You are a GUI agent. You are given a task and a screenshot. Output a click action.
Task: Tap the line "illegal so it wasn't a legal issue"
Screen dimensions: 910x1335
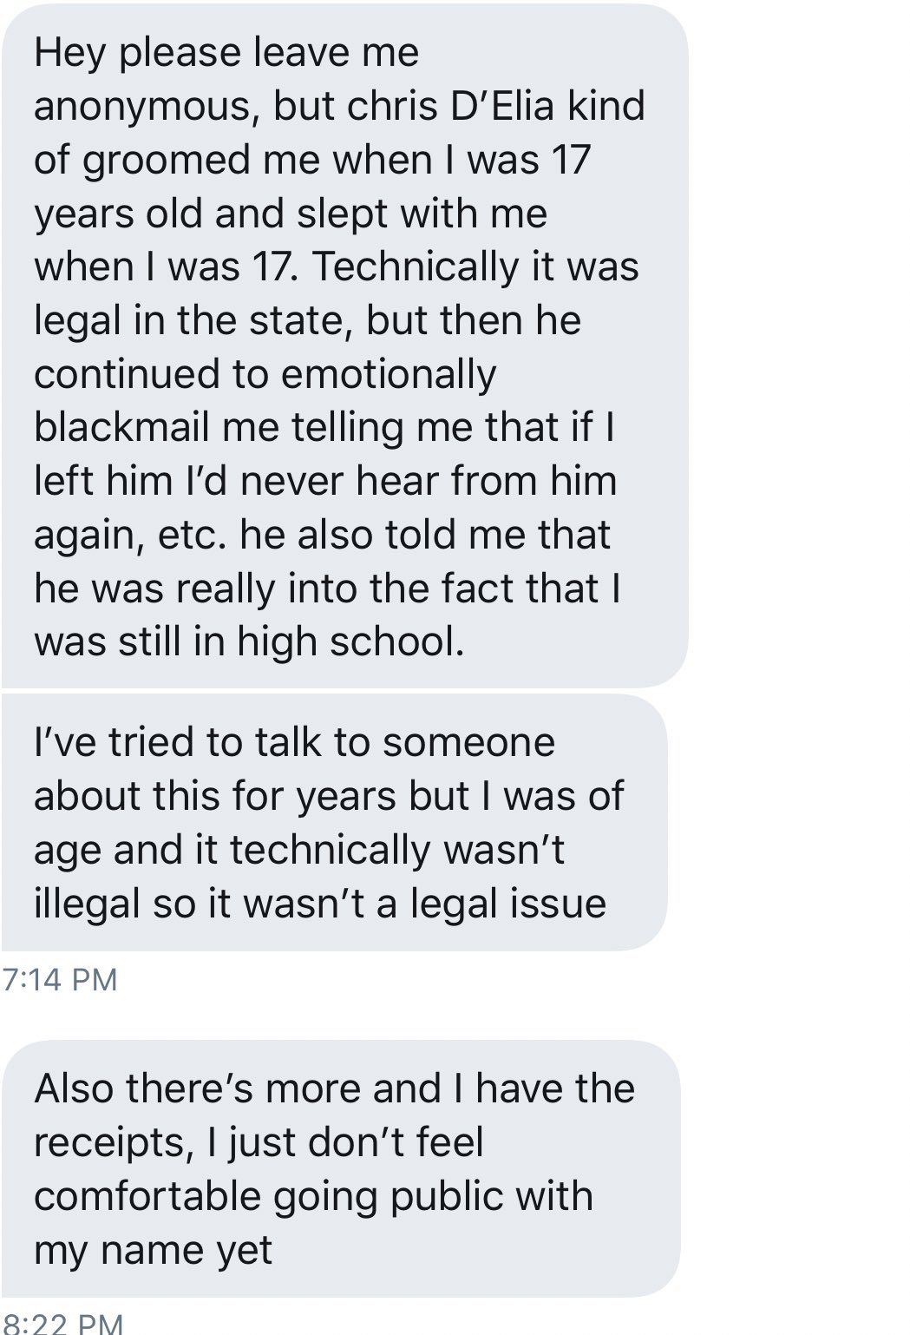click(x=320, y=904)
